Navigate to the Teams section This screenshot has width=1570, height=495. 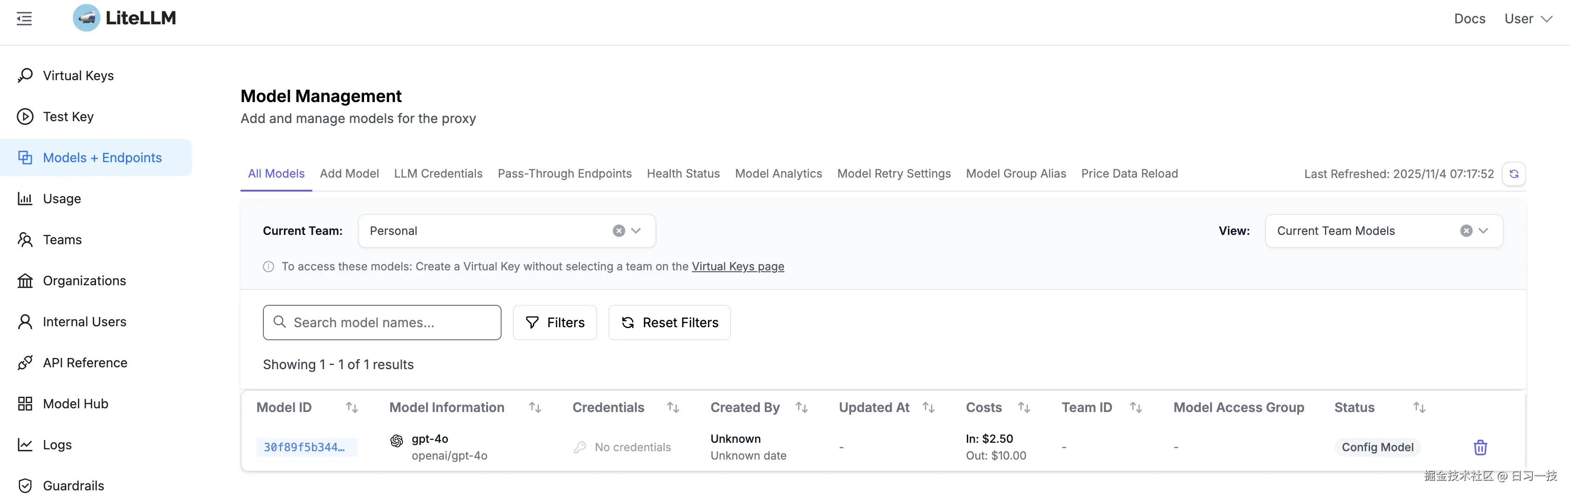62,240
